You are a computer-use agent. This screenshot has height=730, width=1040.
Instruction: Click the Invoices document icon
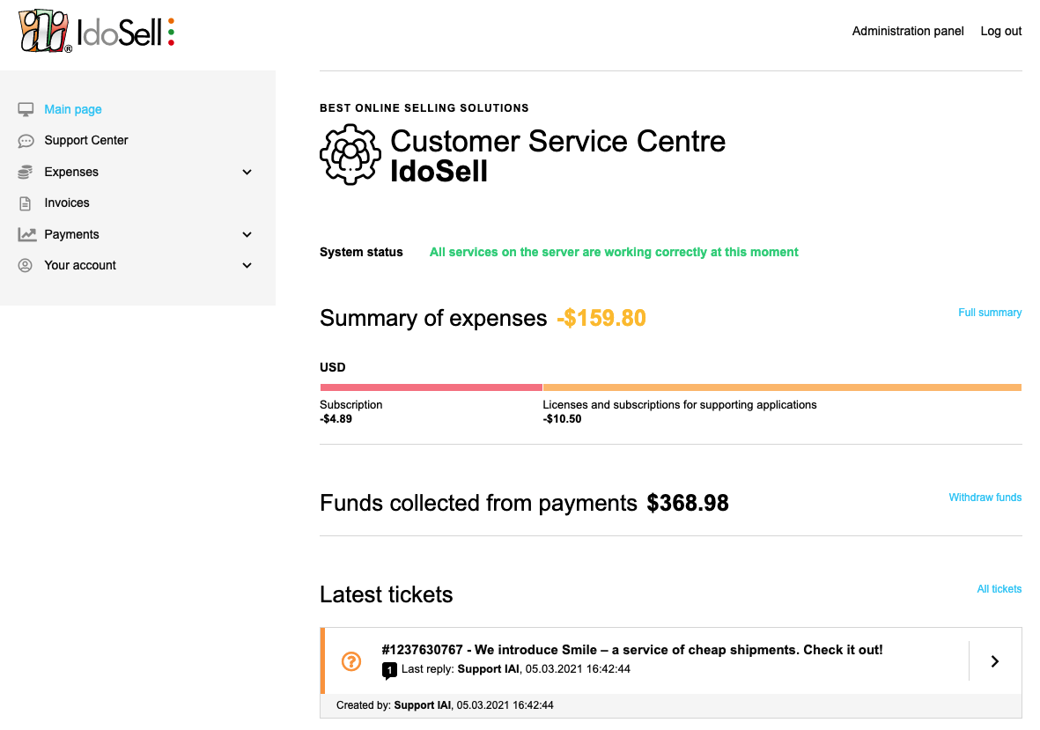coord(26,203)
